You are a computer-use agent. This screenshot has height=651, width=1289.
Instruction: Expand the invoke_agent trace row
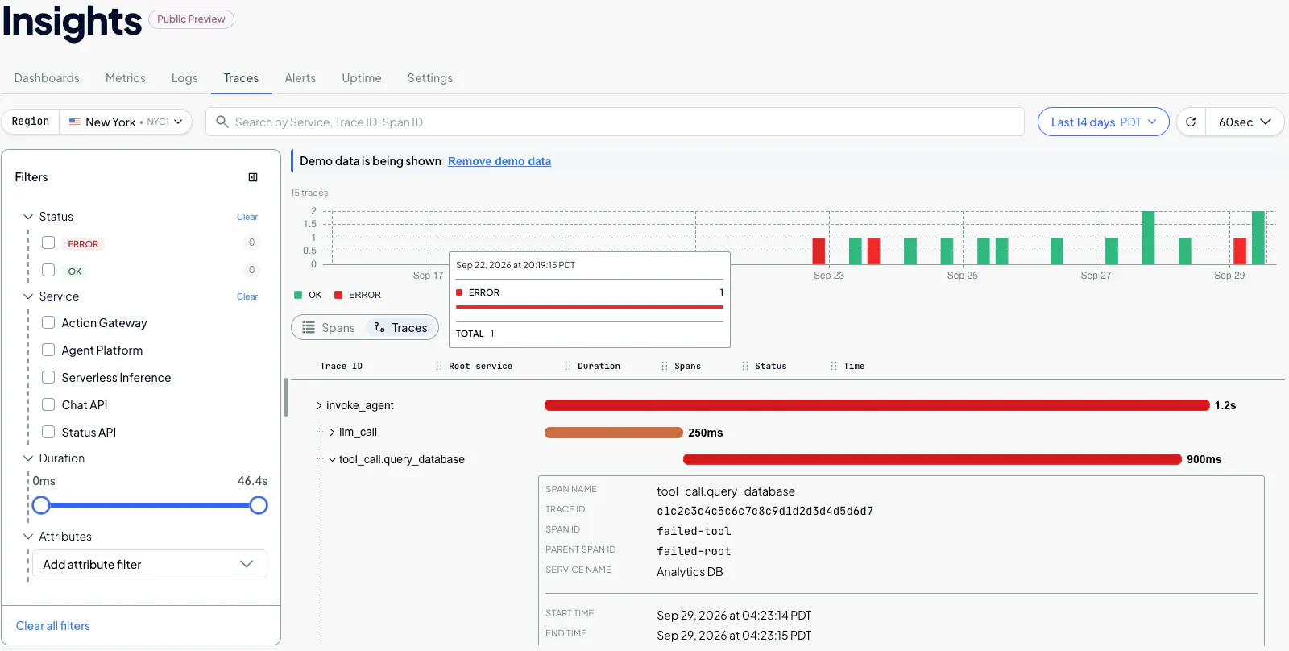click(319, 405)
